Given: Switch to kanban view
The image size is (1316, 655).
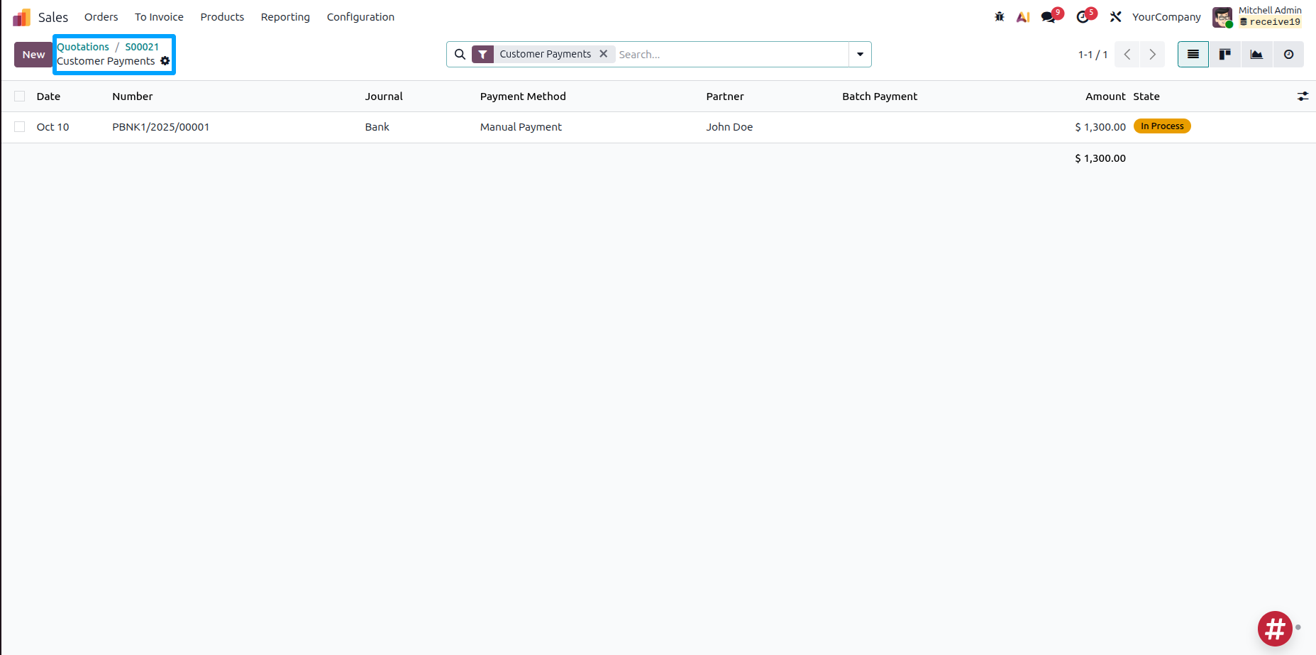Looking at the screenshot, I should click(x=1224, y=55).
